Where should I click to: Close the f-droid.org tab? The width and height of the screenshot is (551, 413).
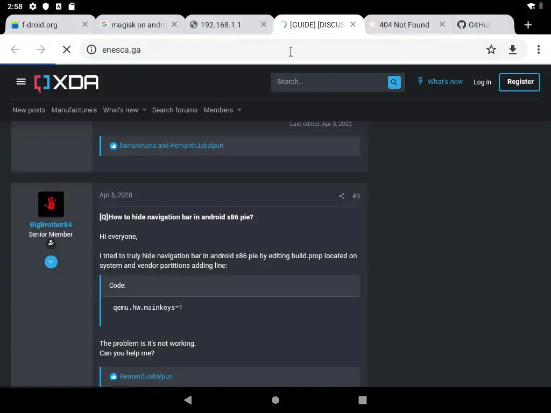[x=84, y=25]
